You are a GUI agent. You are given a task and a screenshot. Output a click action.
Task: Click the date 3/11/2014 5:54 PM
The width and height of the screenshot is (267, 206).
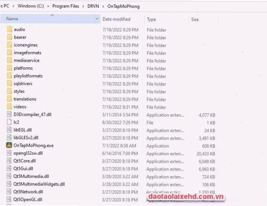point(120,115)
